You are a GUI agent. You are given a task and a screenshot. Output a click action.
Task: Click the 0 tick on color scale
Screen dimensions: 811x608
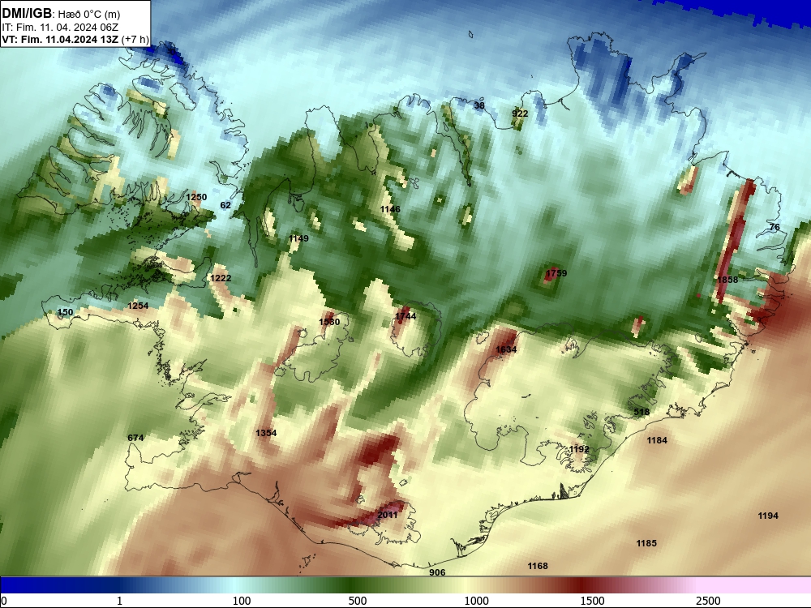point(4,601)
